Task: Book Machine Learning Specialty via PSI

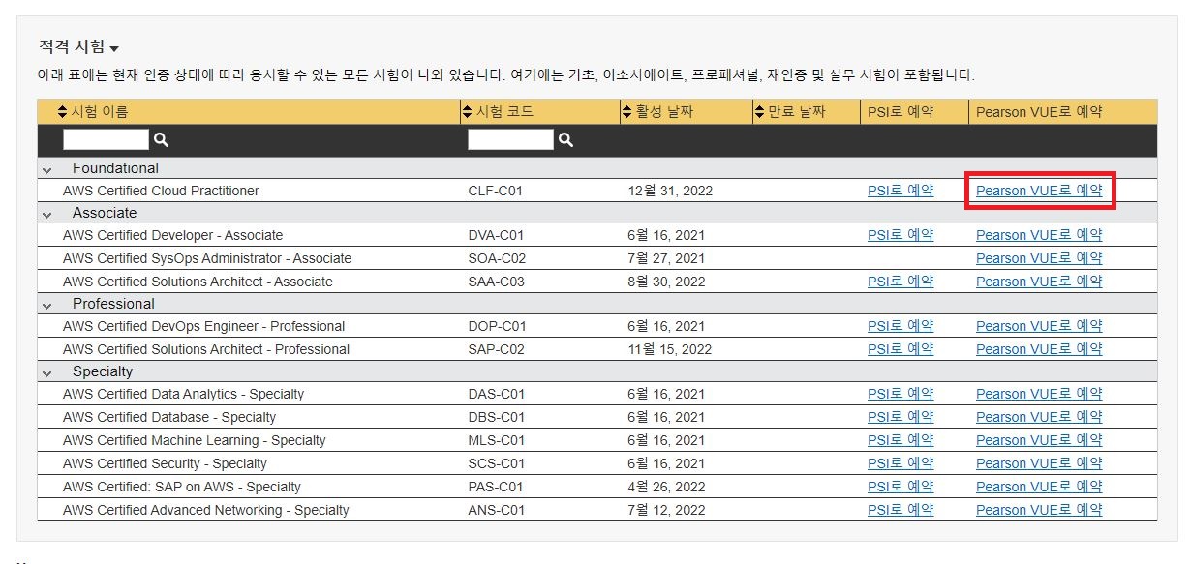Action: click(x=900, y=440)
